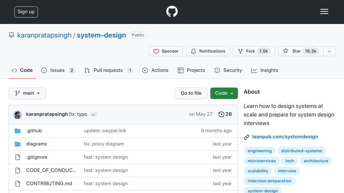The width and height of the screenshot is (344, 193).
Task: Click the .github folder icon
Action: (18, 131)
